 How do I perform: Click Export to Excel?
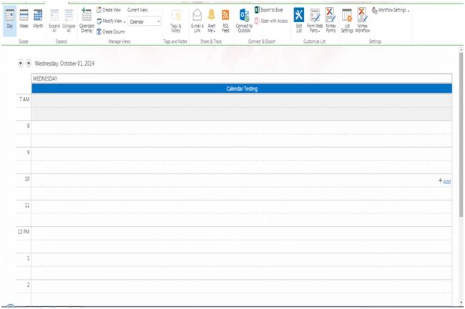pyautogui.click(x=269, y=10)
